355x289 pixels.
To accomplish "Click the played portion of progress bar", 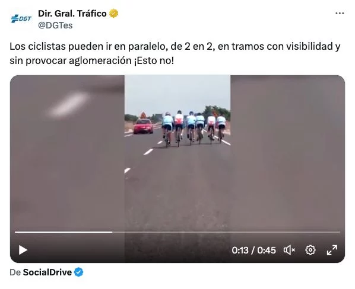I will (64, 232).
